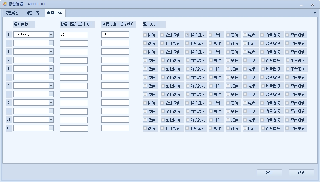Expand the row 2 notify target dropdown

51,43
